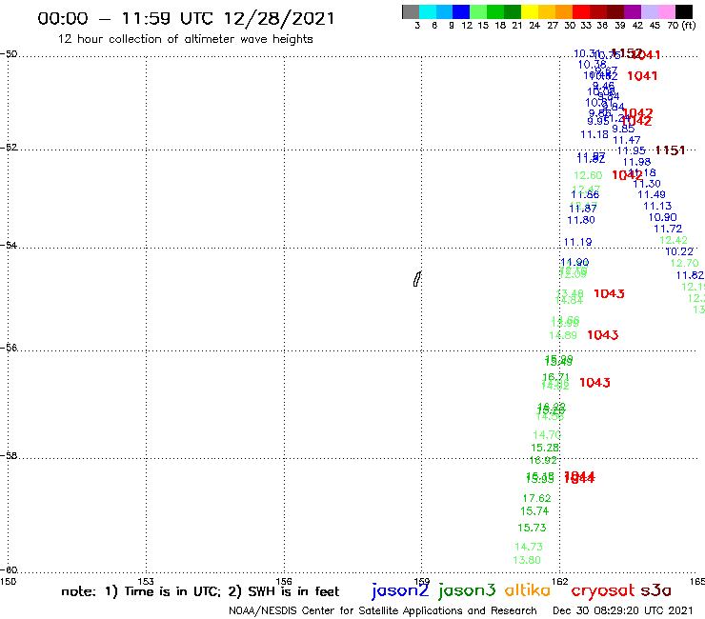Screen dimensions: 705x619
Task: Click the dark blue swatch above 12
Action: click(x=461, y=11)
